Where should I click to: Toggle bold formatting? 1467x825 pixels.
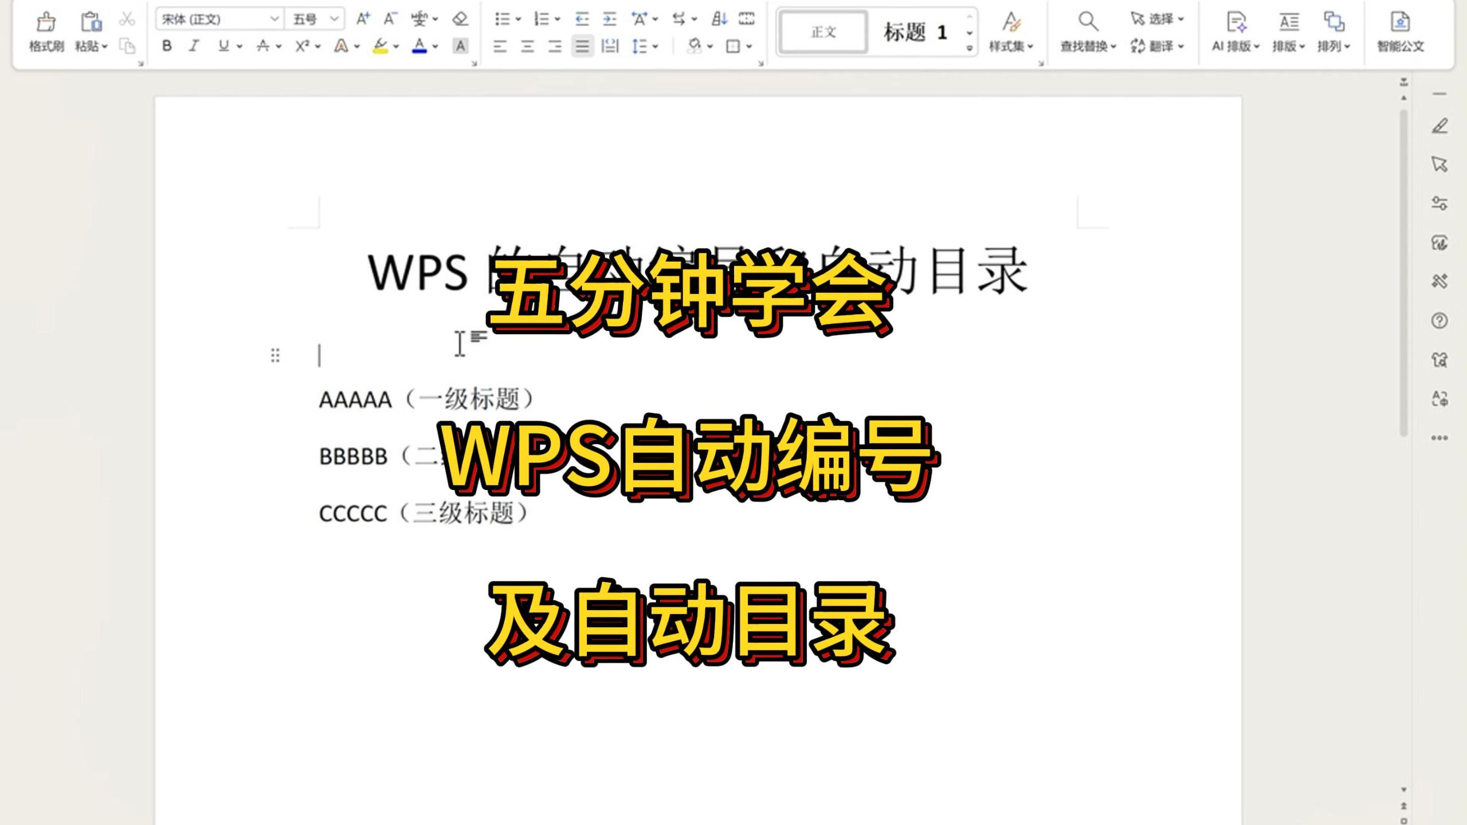pyautogui.click(x=167, y=47)
